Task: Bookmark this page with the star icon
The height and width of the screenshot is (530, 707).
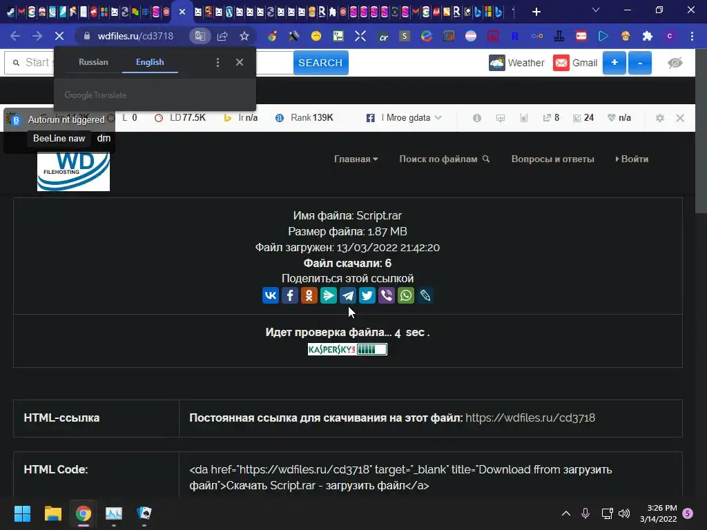Action: coord(244,36)
